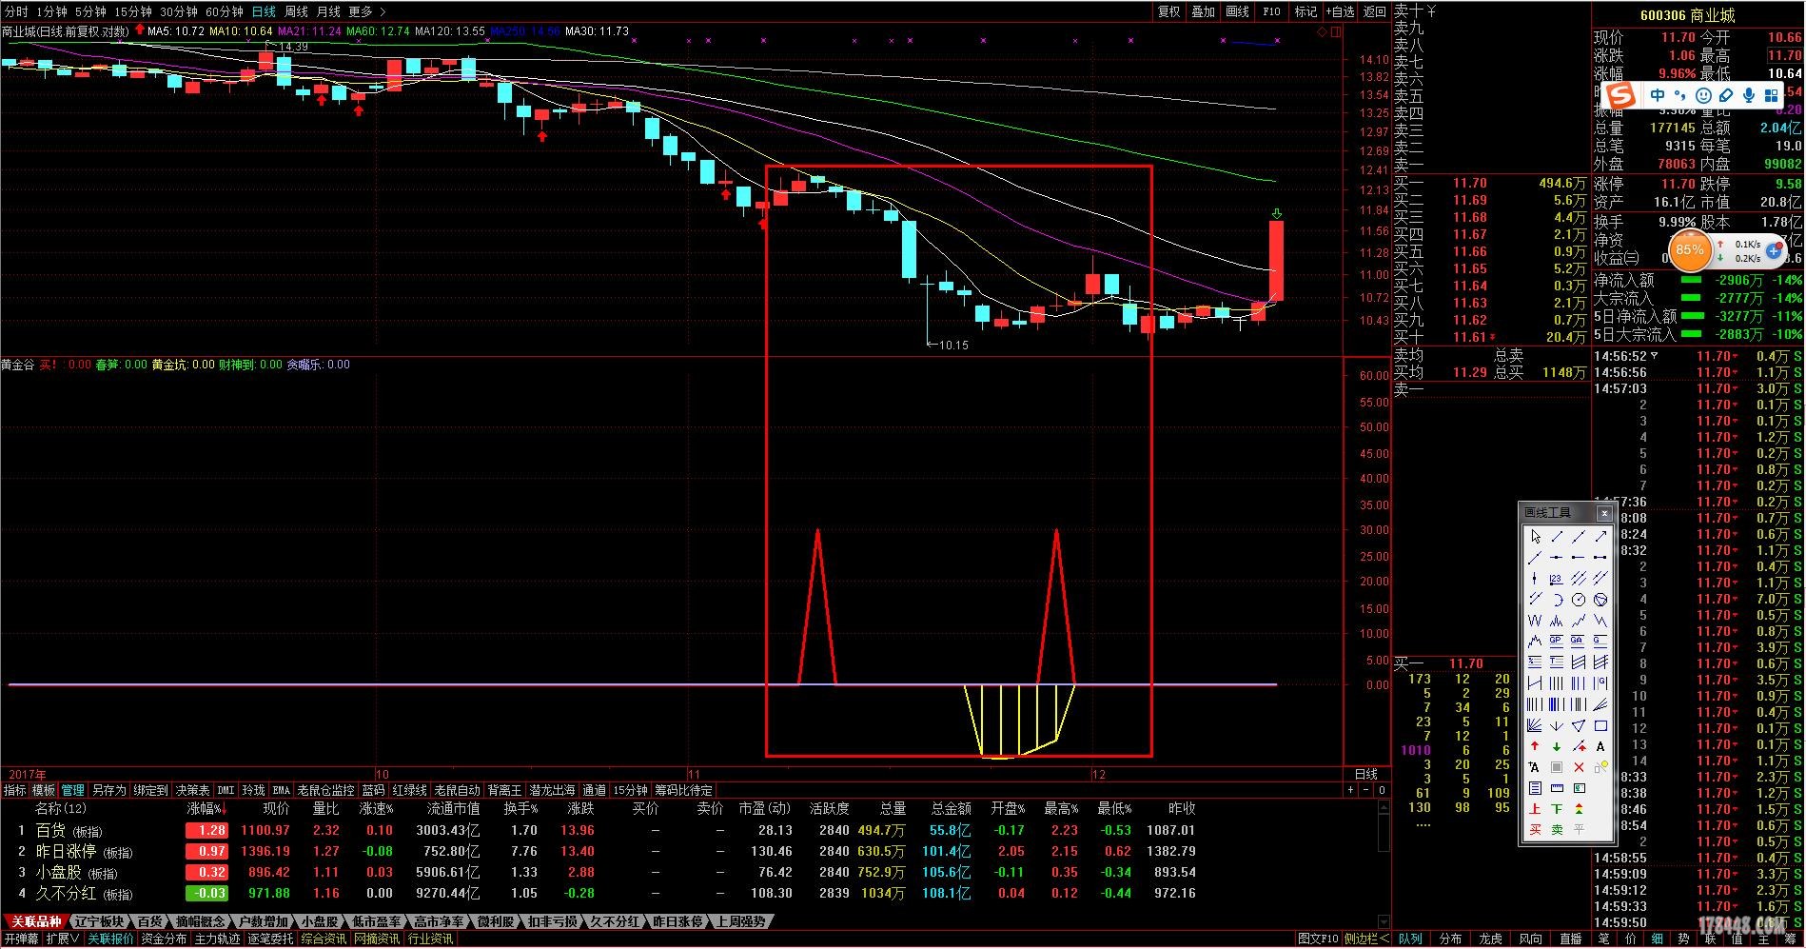
Task: Select the 123 numbered wave tool
Action: pyautogui.click(x=1557, y=579)
